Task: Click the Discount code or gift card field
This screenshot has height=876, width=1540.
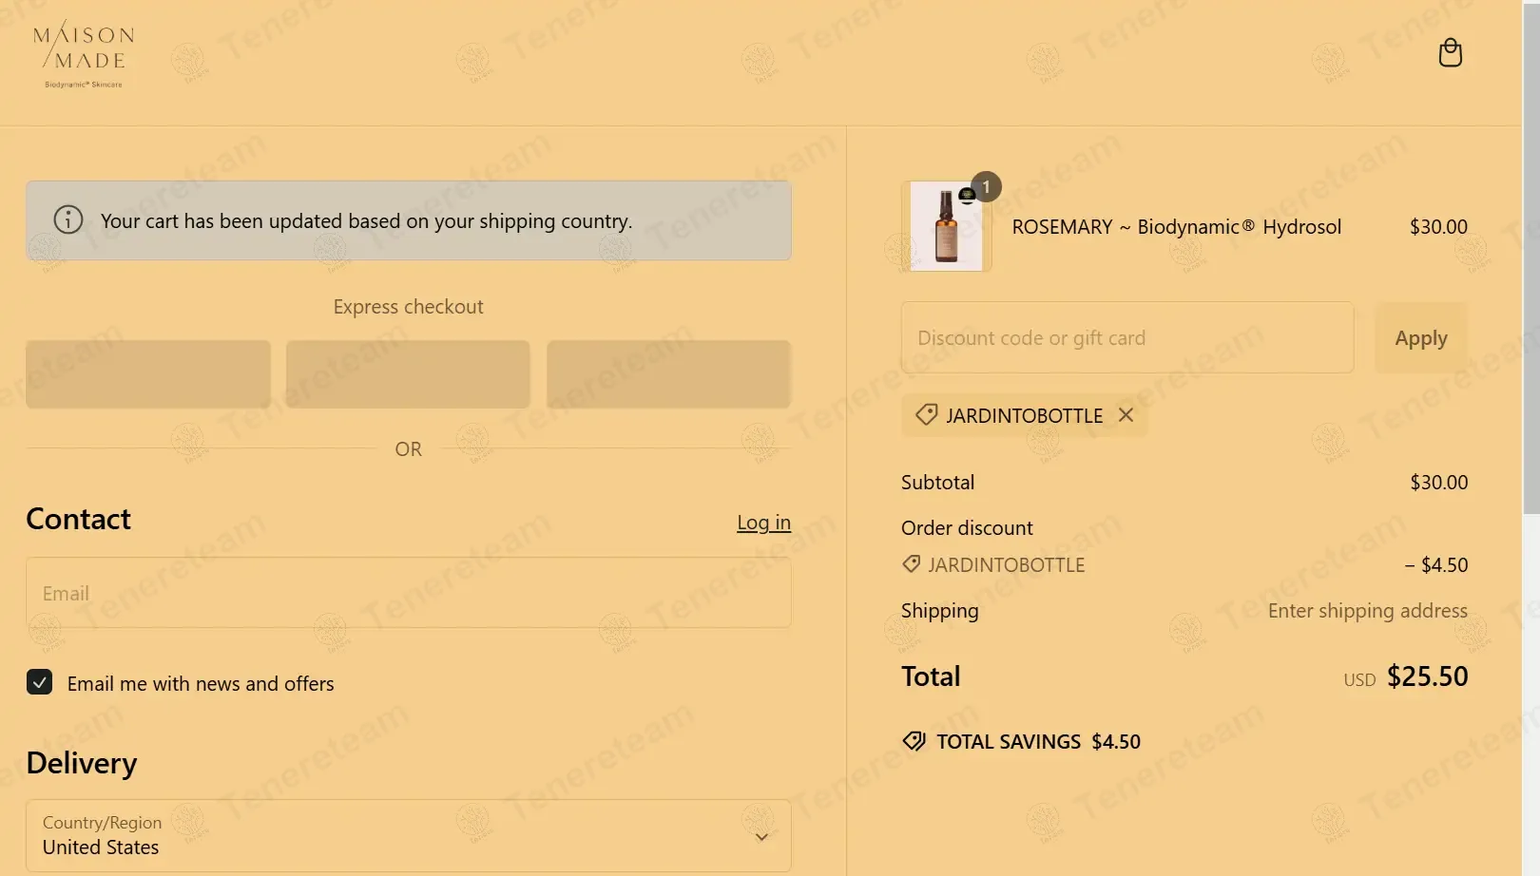Action: [1126, 338]
